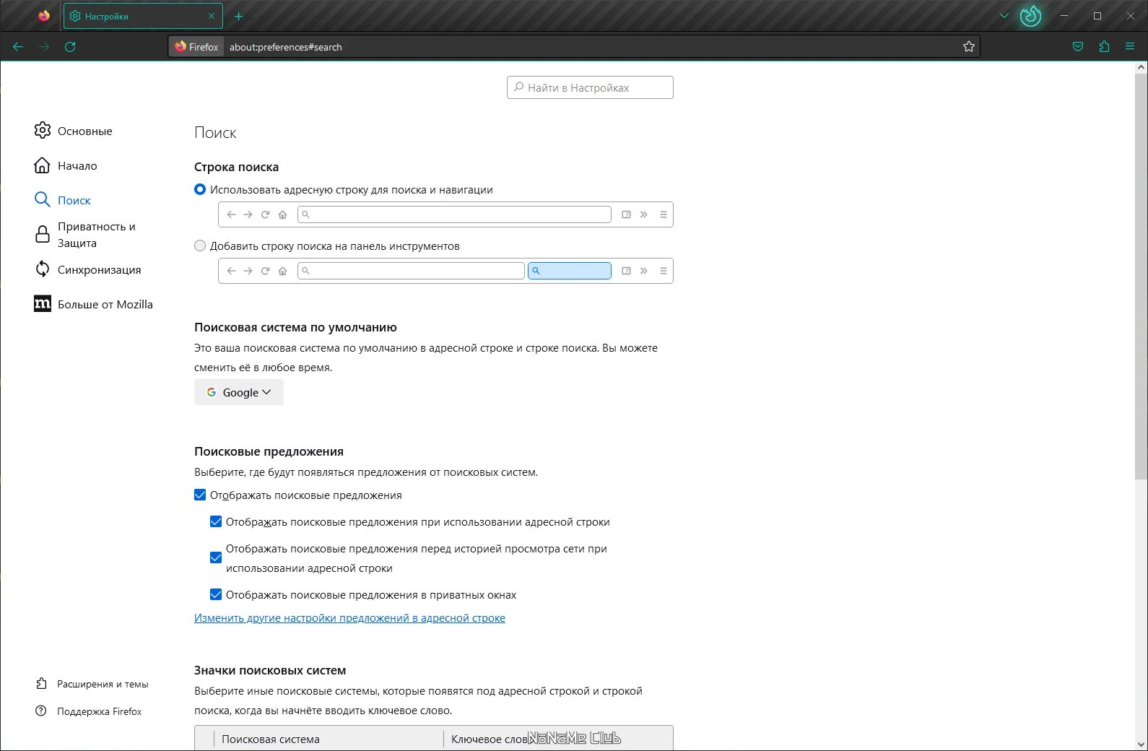
Task: Reload the current page
Action: click(x=70, y=47)
